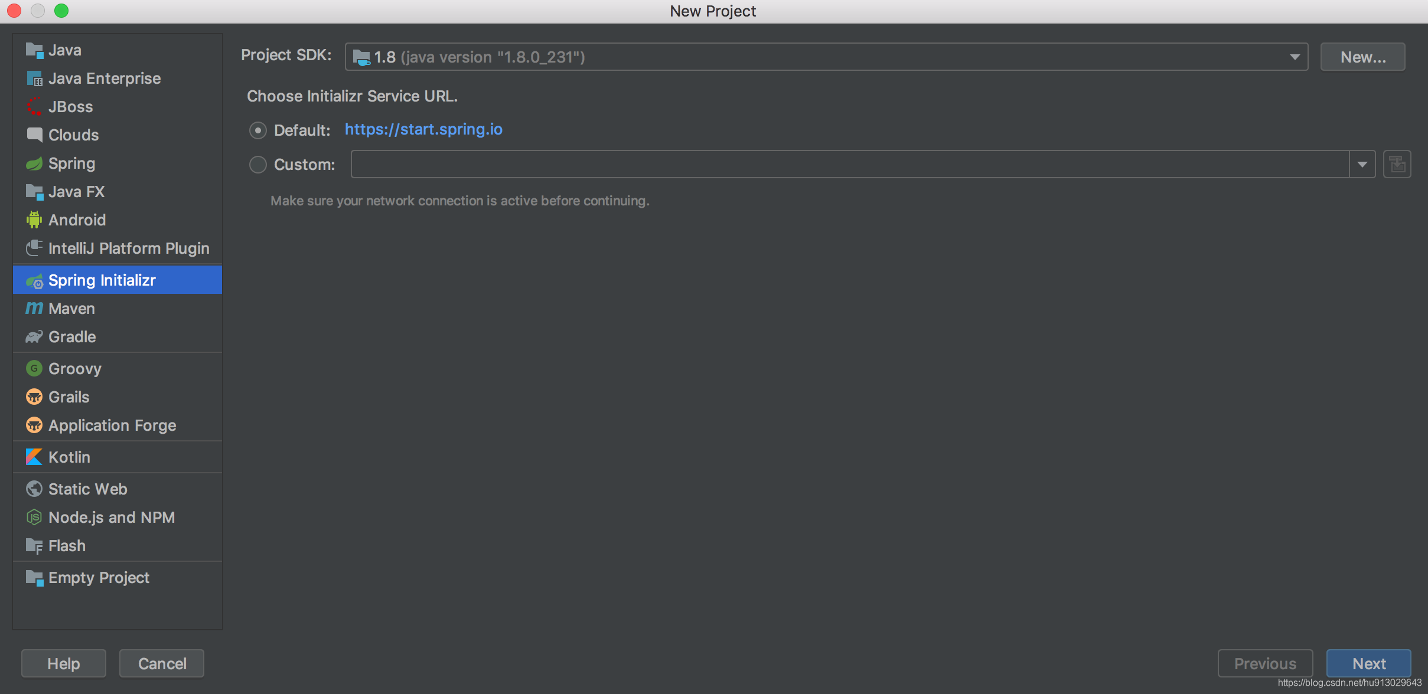The height and width of the screenshot is (694, 1428).
Task: Select Spring in the project list
Action: pos(118,163)
